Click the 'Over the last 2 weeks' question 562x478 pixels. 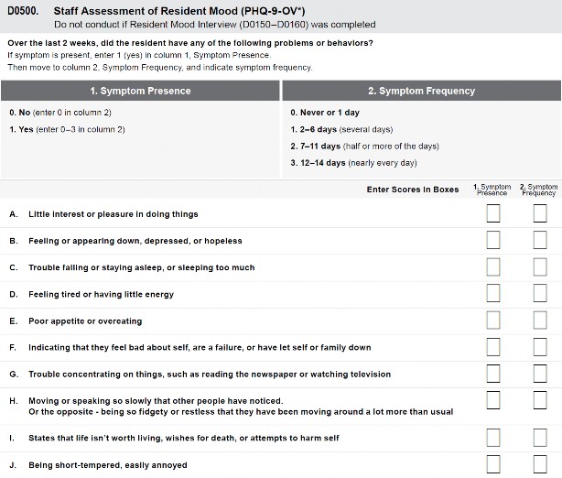point(190,43)
